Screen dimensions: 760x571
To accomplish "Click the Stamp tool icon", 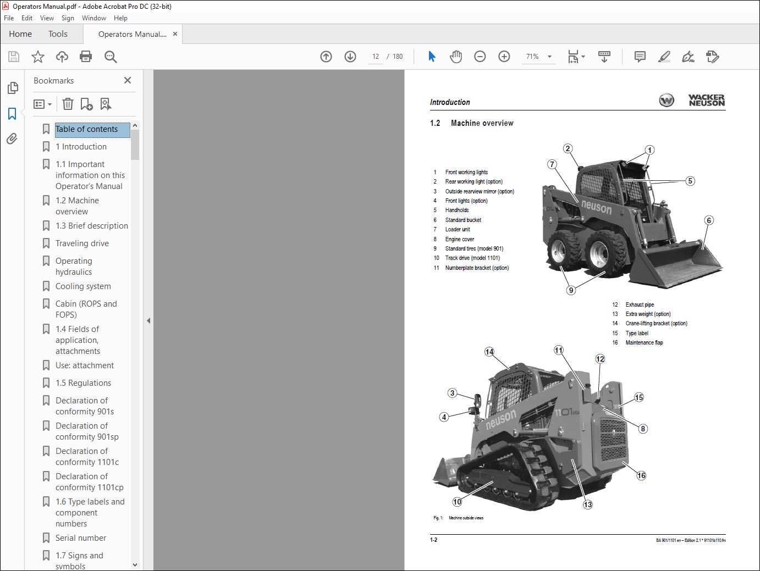I will (x=712, y=57).
